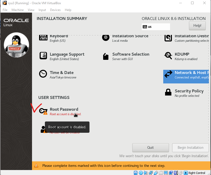211x175 pixels.
Task: Click the CPU virtualization status icon
Action: click(x=176, y=173)
